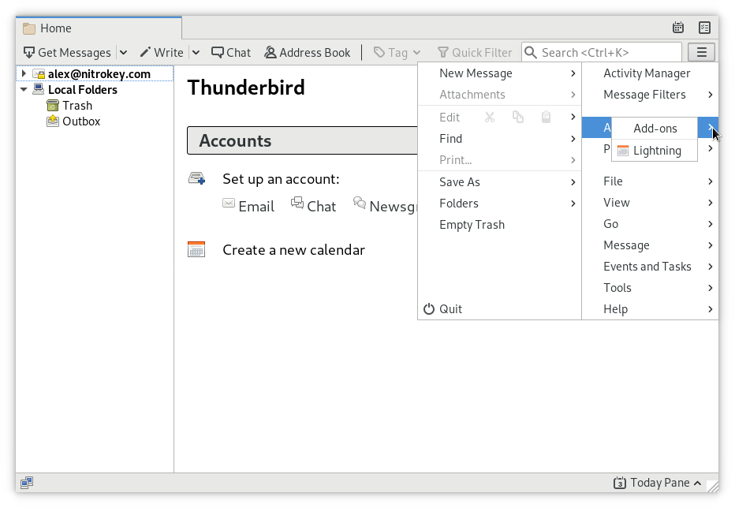The width and height of the screenshot is (735, 508).
Task: Open the Help menu
Action: click(x=650, y=309)
